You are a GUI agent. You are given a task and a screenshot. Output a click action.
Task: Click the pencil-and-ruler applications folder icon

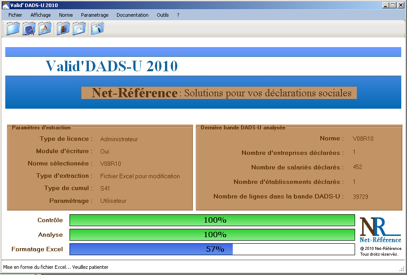45,29
